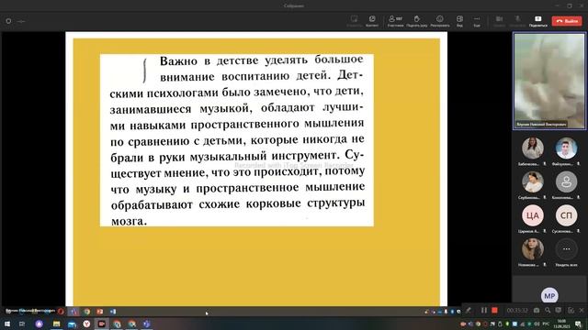Click the shield icon at toolbar left
588x330 pixels.
coord(8,21)
